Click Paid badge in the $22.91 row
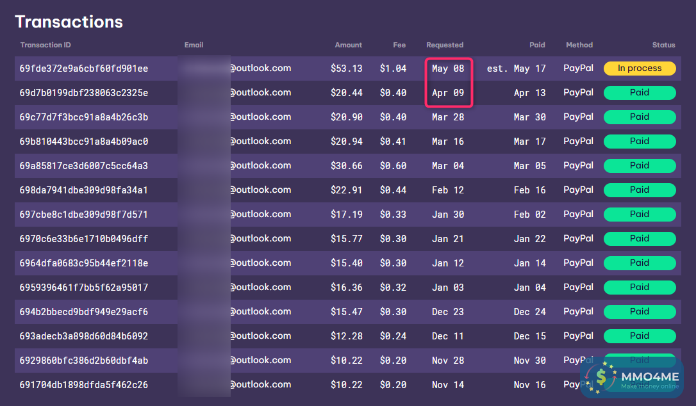696x406 pixels. click(x=640, y=190)
